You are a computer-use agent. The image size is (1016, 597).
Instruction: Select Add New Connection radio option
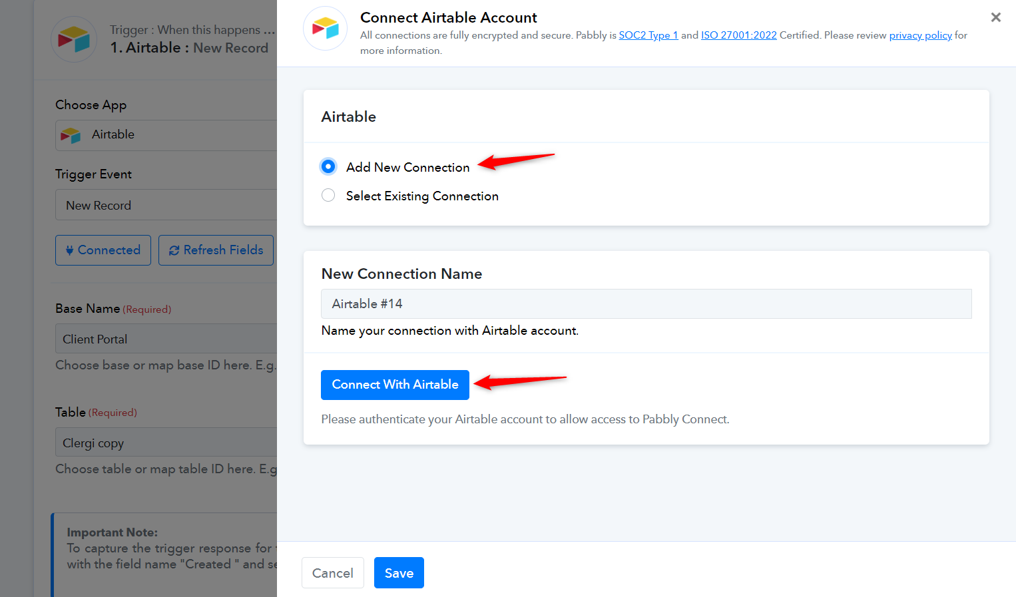[328, 166]
